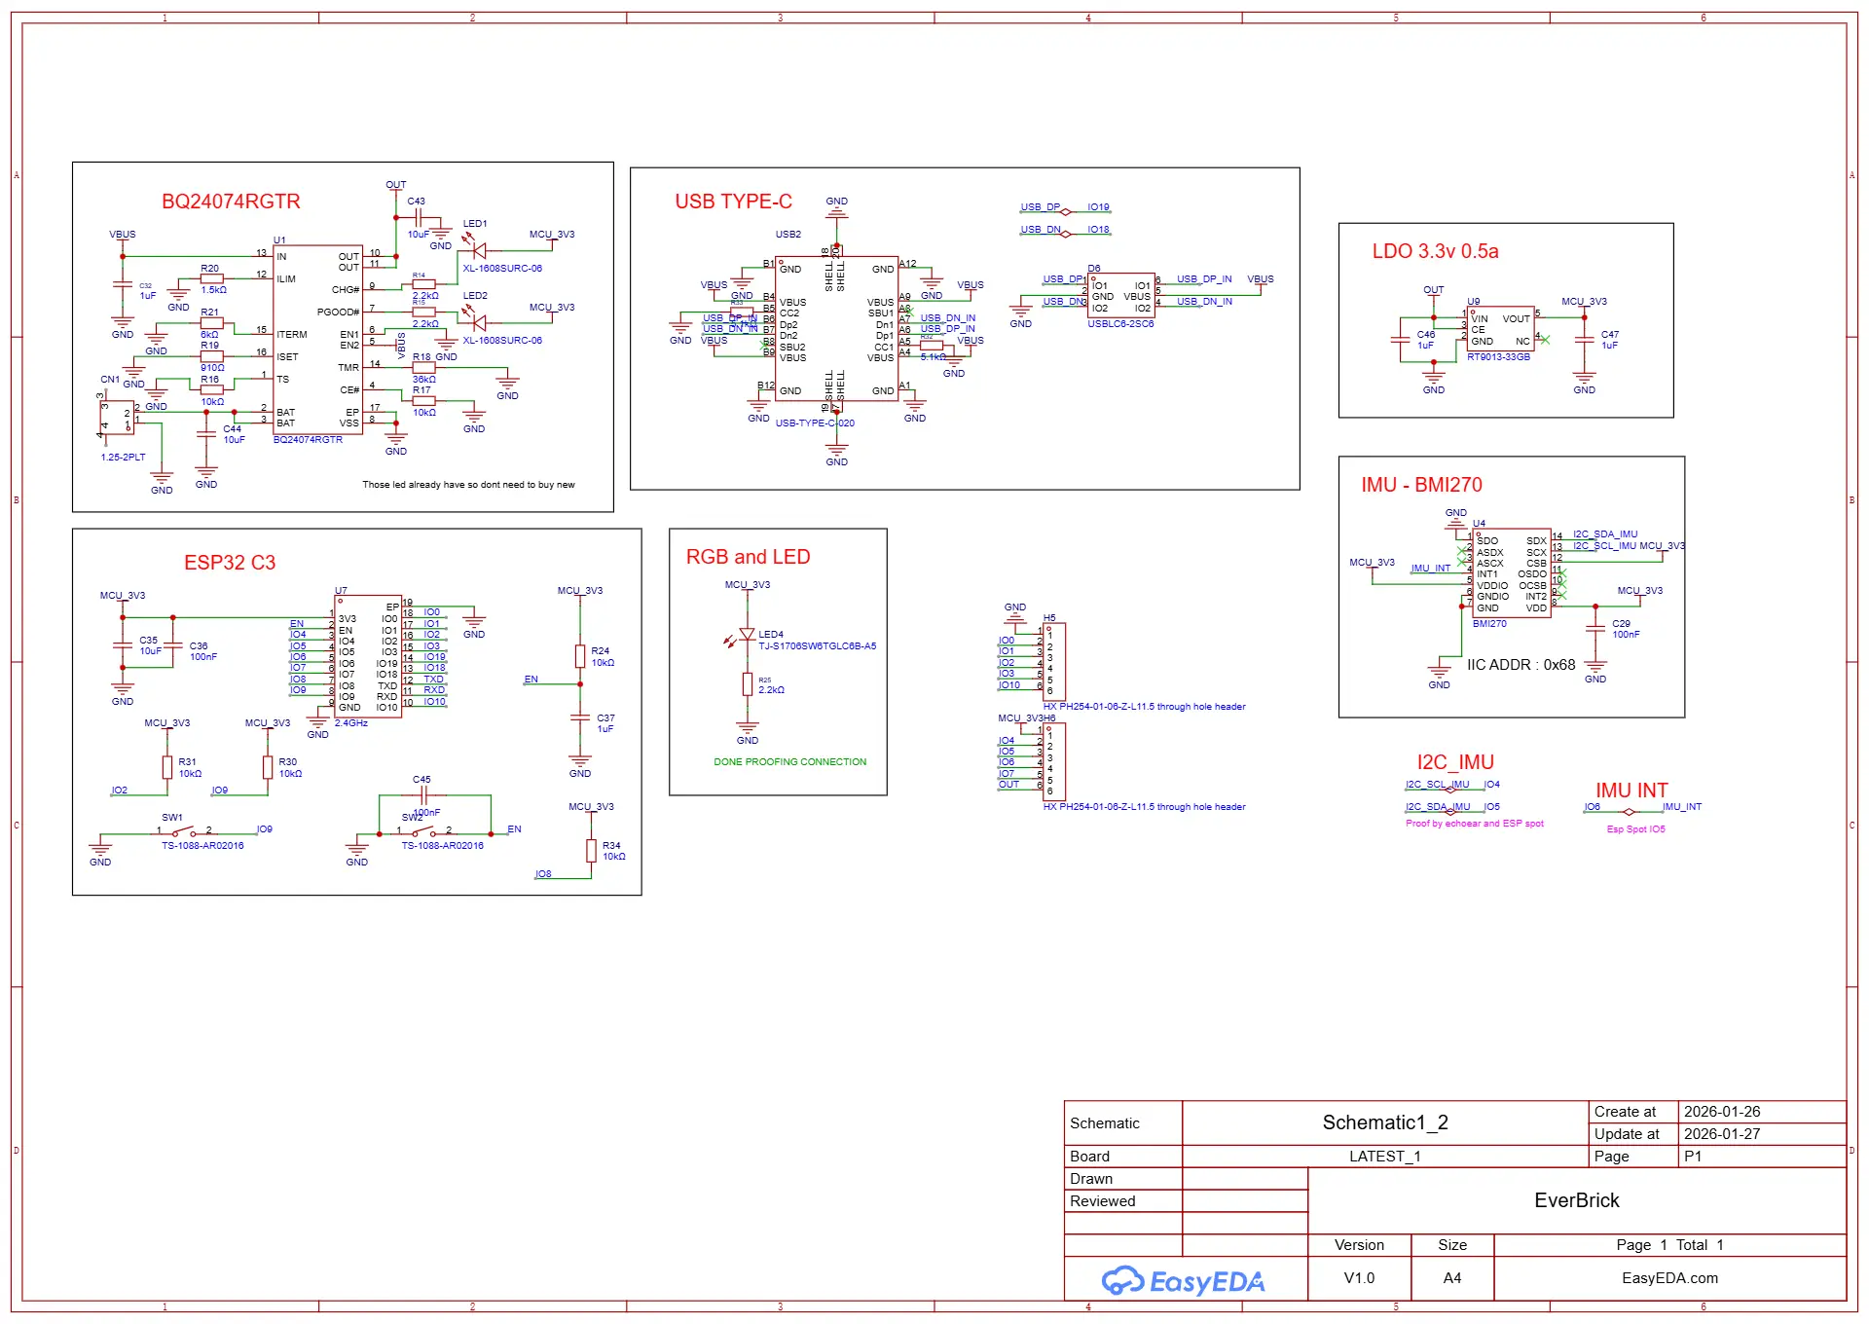
Task: Select the 2026-01-27 update date
Action: tap(1722, 1134)
